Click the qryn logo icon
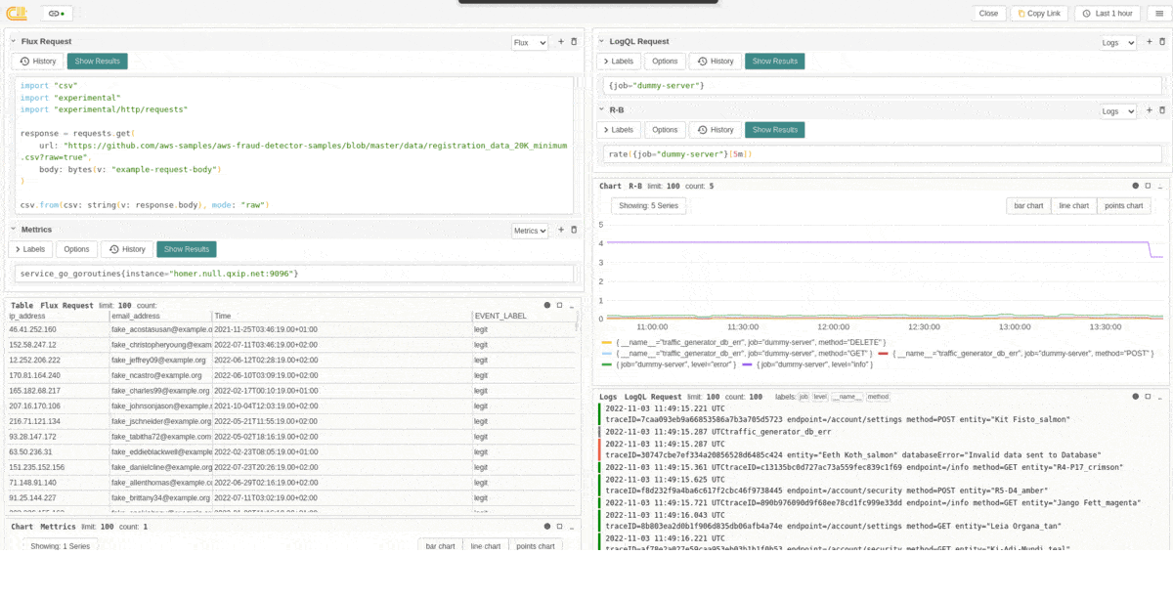The height and width of the screenshot is (598, 1173). [17, 13]
